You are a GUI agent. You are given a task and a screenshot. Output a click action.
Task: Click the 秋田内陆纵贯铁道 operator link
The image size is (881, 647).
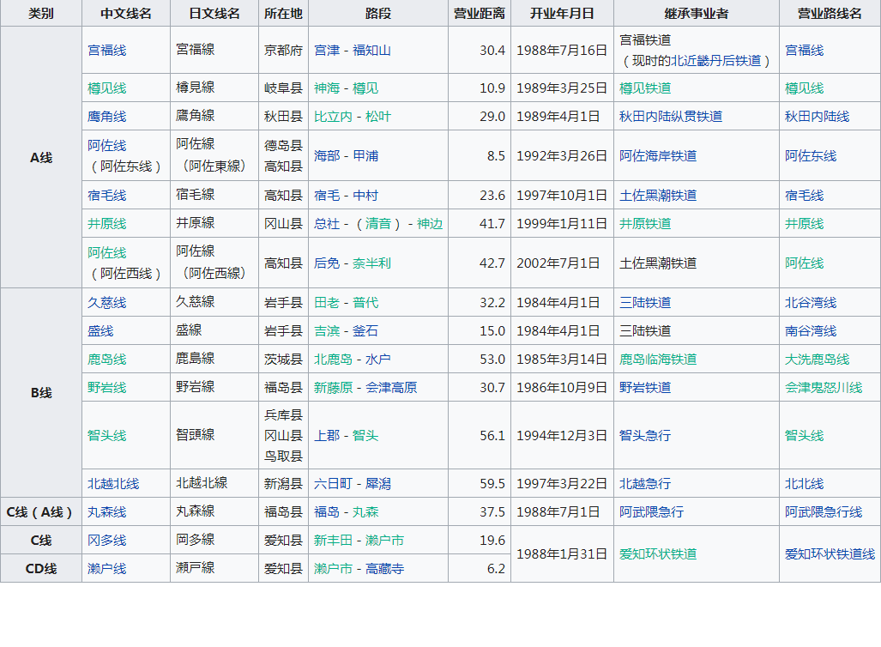pyautogui.click(x=671, y=117)
